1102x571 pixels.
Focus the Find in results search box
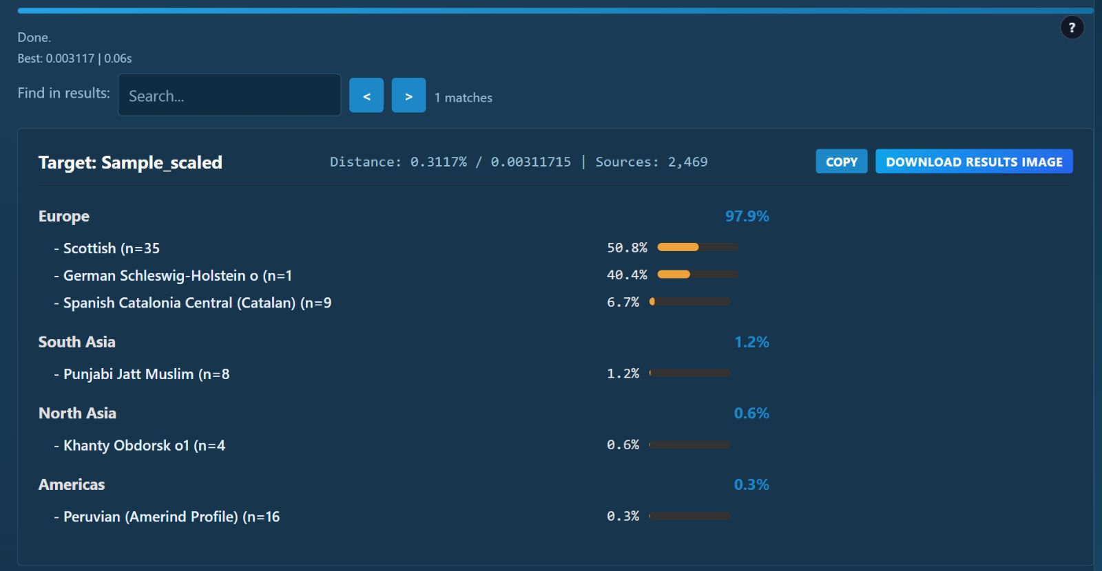229,96
